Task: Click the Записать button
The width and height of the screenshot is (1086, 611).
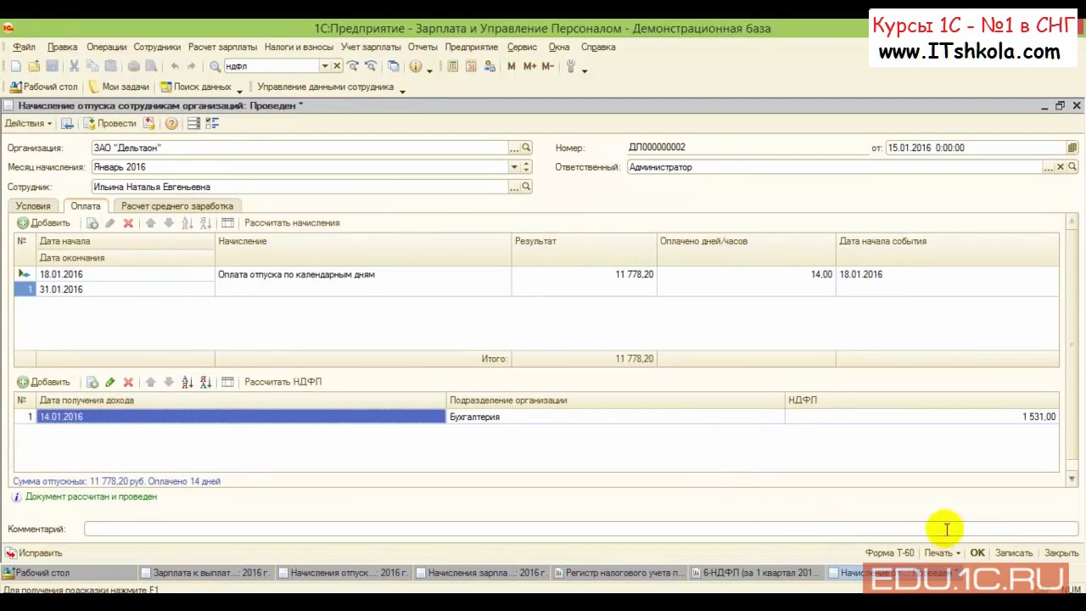Action: tap(1014, 553)
